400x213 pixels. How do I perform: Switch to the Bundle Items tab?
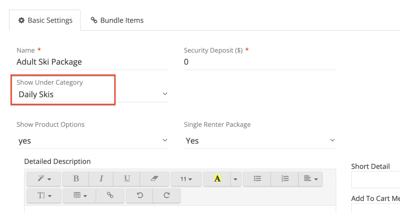coord(117,20)
